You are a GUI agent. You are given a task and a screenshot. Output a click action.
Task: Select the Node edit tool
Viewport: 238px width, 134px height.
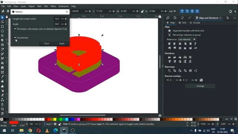click(2, 22)
